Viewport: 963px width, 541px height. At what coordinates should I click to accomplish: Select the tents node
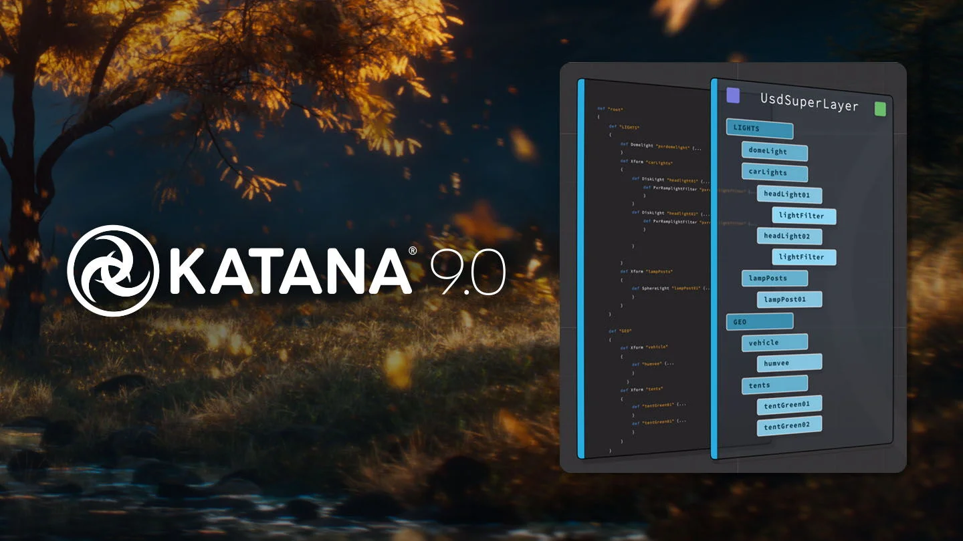[774, 384]
